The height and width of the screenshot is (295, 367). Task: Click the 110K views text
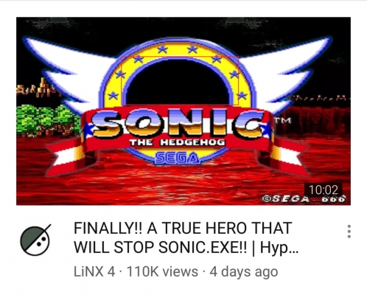pos(162,271)
